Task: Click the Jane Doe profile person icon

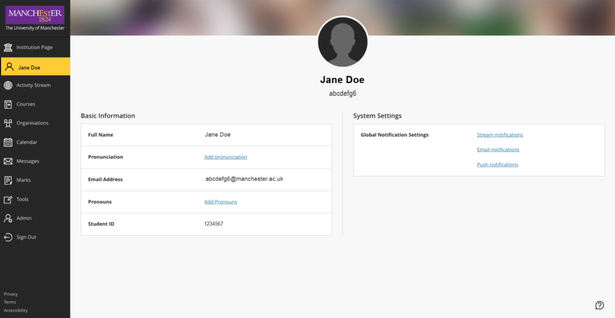Action: coord(9,67)
